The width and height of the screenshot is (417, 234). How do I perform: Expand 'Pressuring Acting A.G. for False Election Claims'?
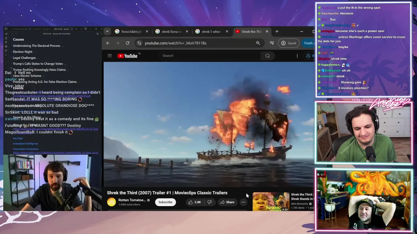[45, 82]
